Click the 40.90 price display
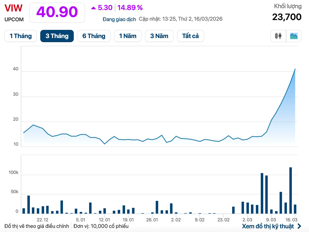The width and height of the screenshot is (309, 232). coord(57,12)
